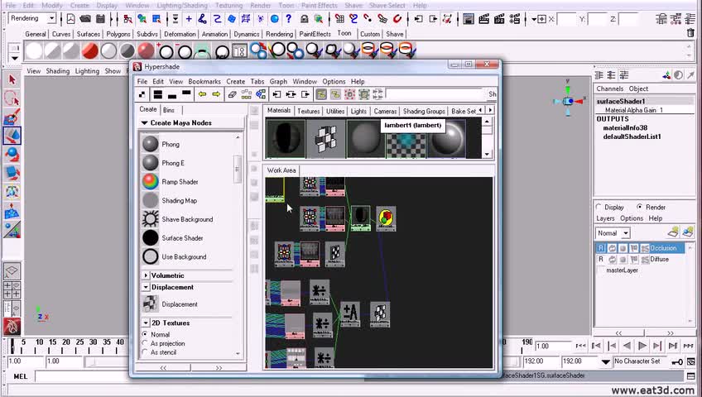Open the Normal layer mode dropdown

pyautogui.click(x=626, y=233)
